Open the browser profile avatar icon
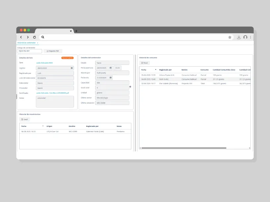Viewport: 270px width, 202px height. [245, 37]
